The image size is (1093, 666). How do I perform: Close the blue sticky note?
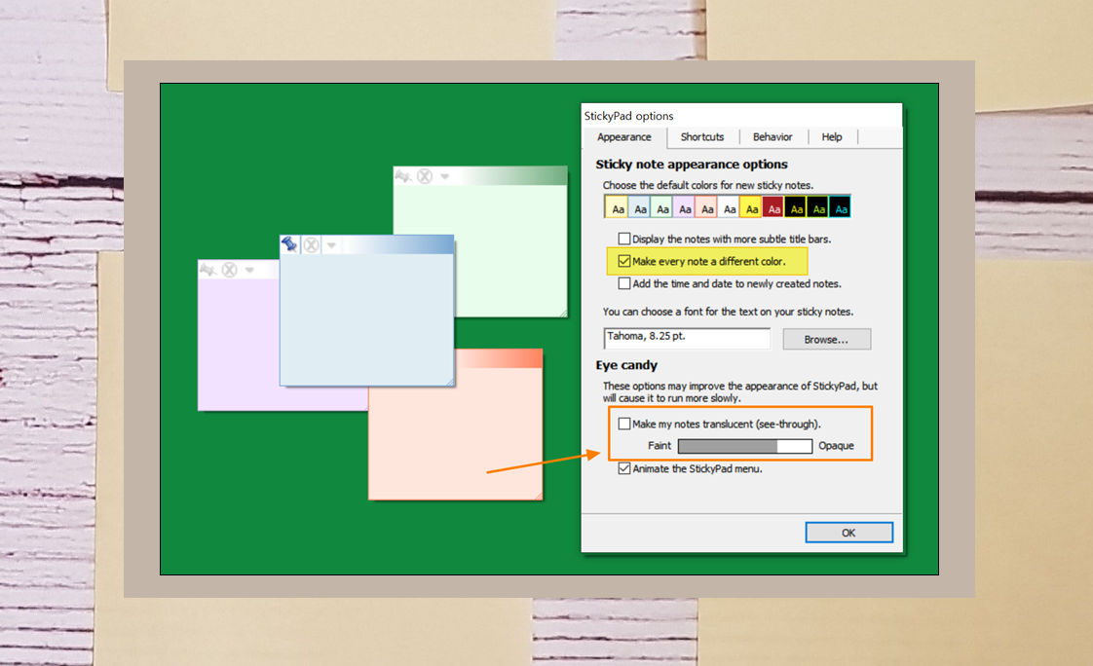pos(312,245)
